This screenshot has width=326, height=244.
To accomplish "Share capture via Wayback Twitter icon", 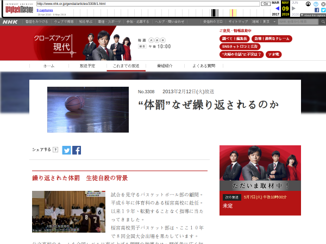I will 323,10.
